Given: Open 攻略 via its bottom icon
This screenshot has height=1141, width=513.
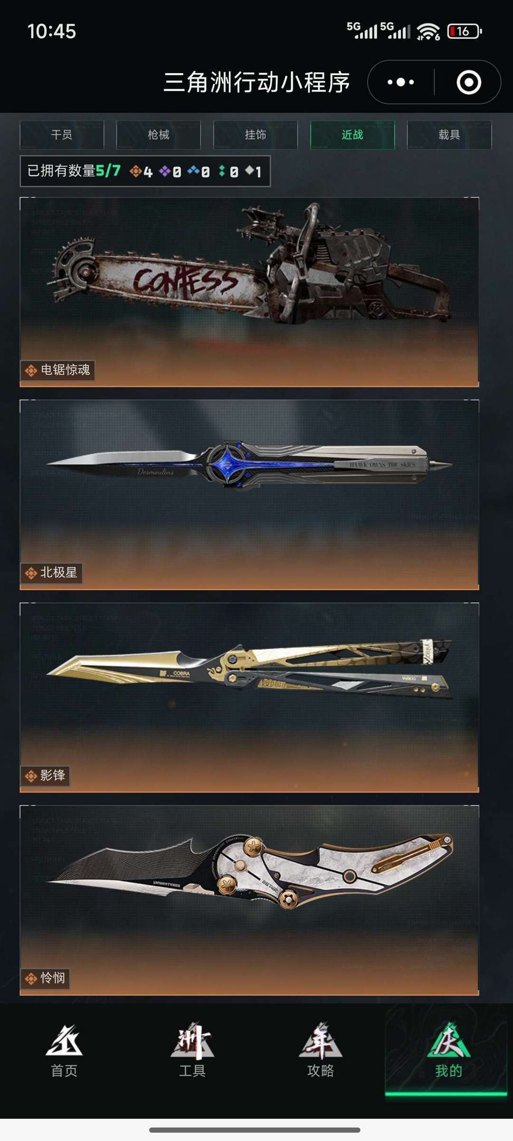Looking at the screenshot, I should [x=321, y=1040].
